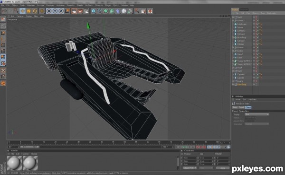Toggle the green checkmark on Sphere

[x=258, y=27]
